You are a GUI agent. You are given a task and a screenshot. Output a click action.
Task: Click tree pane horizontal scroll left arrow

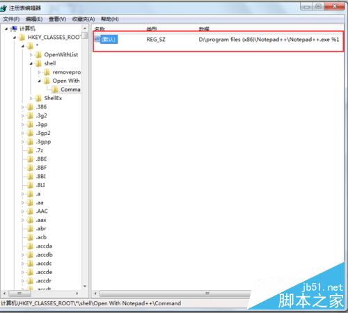point(4,294)
